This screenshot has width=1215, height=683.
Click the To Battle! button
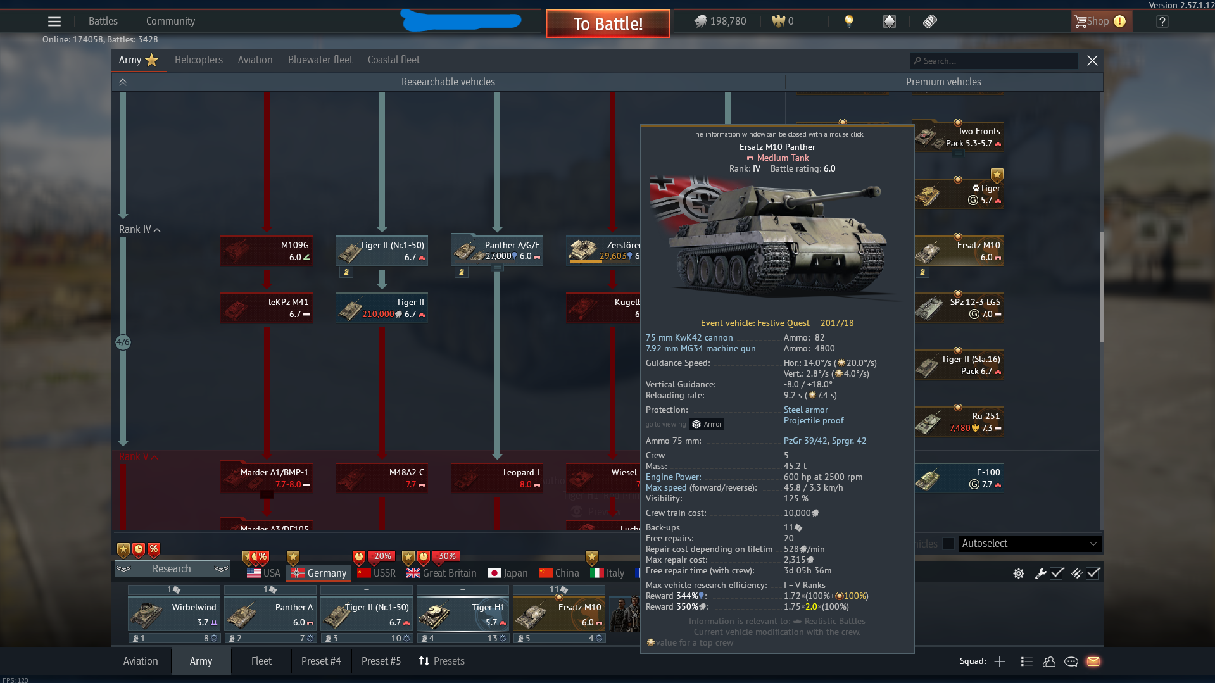click(608, 24)
